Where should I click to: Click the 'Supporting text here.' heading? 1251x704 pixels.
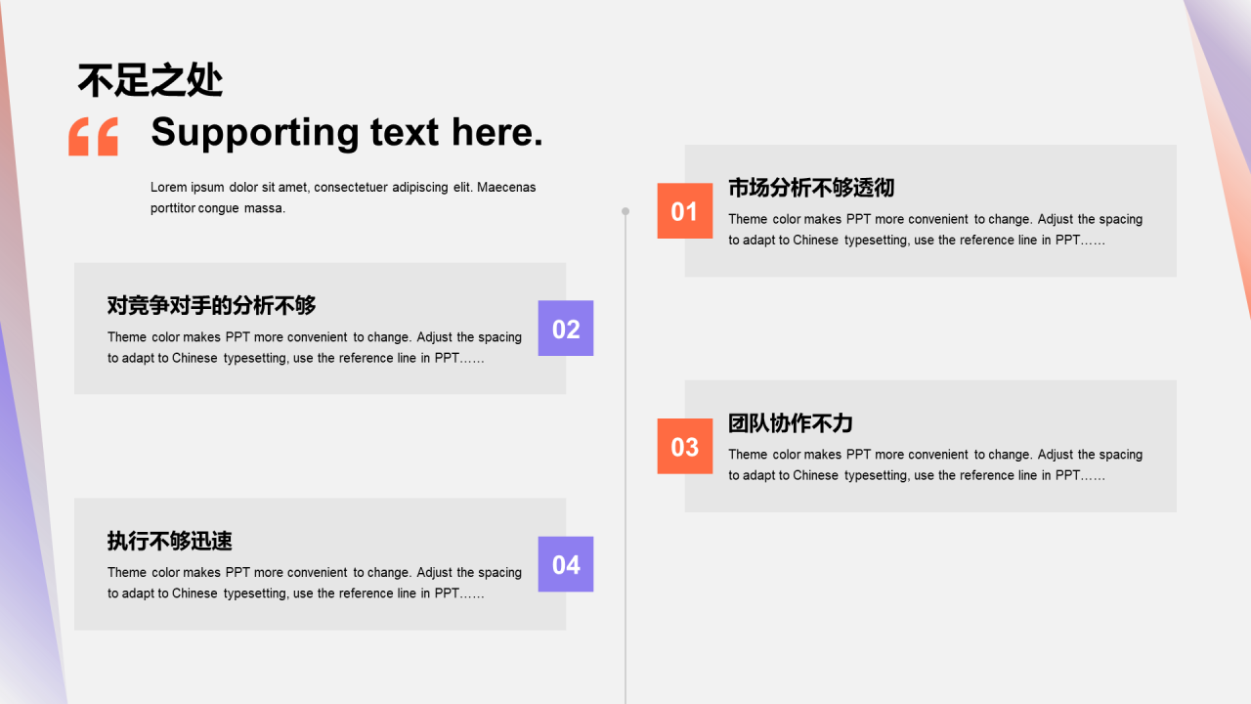346,132
